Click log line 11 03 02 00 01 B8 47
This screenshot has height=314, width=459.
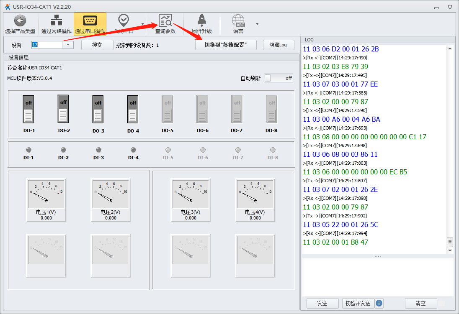click(x=335, y=242)
